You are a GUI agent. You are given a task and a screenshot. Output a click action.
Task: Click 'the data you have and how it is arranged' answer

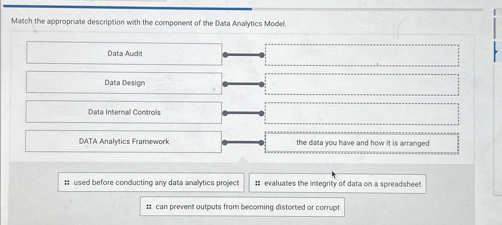pos(362,143)
